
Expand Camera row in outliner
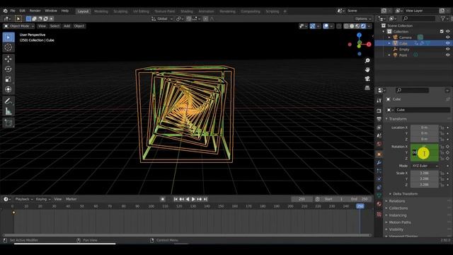pos(389,38)
